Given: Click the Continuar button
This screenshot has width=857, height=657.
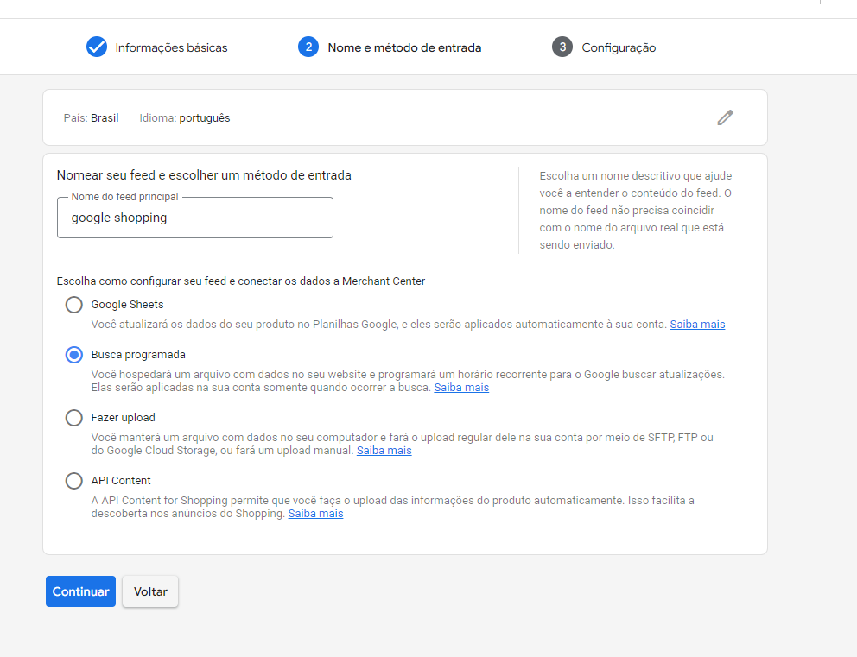Looking at the screenshot, I should pyautogui.click(x=81, y=591).
